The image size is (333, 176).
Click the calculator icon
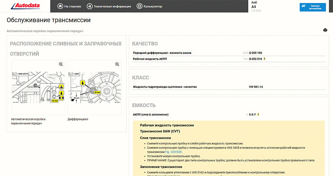coord(139,6)
